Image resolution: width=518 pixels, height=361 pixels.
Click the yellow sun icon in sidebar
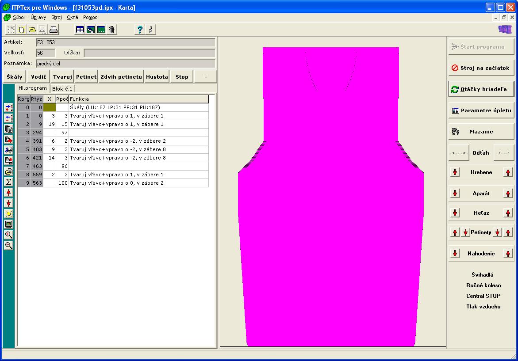point(8,213)
